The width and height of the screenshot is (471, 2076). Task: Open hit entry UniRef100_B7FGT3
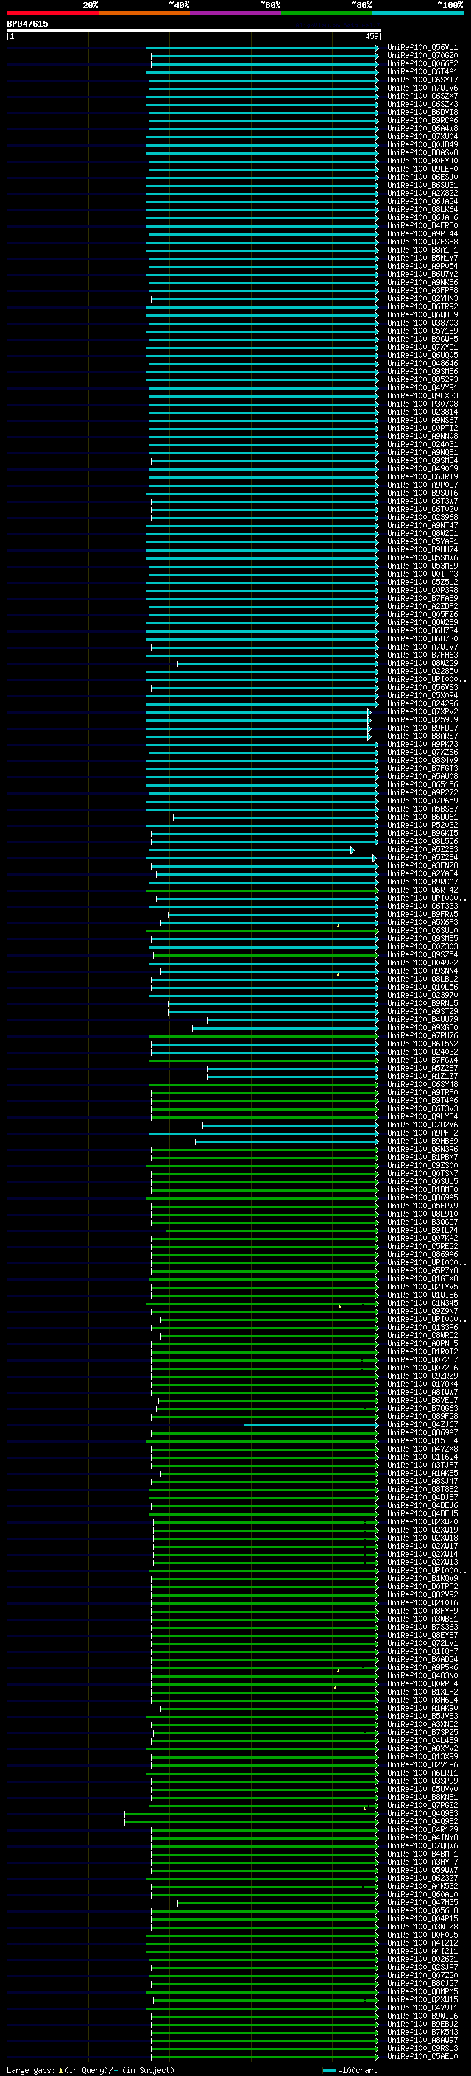pos(422,768)
